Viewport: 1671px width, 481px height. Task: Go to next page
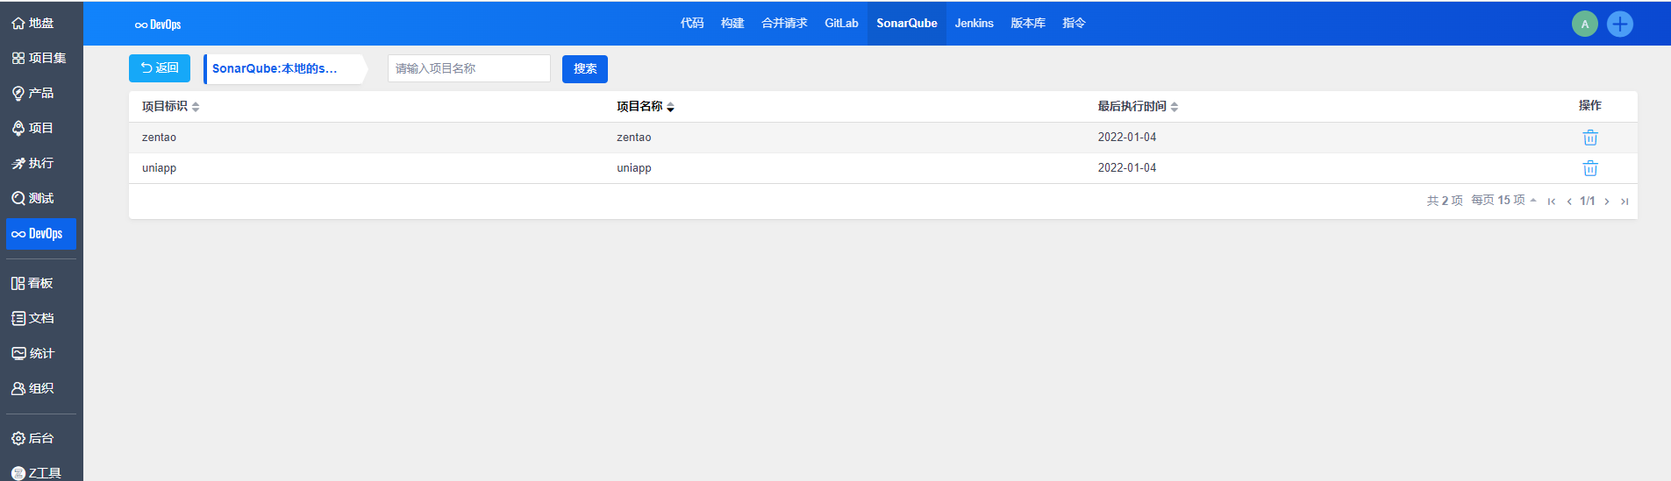tap(1606, 202)
